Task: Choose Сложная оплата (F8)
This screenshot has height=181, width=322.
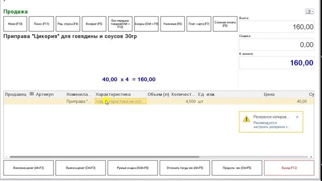Action: 225,24
